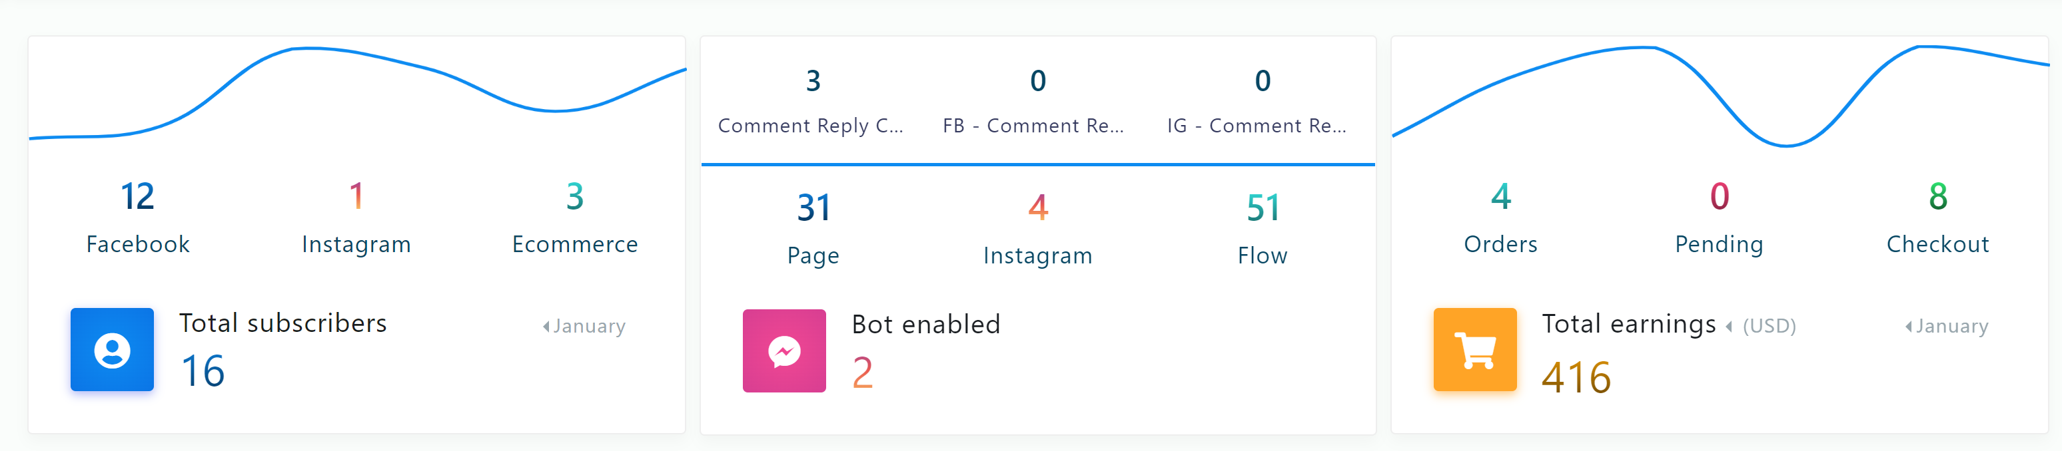Select the Checkout count 8
This screenshot has width=2062, height=451.
(1937, 197)
